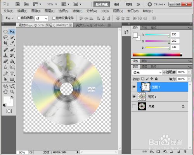Select the Quick Selection tool
Image resolution: width=194 pixels, height=155 pixels.
[12, 37]
